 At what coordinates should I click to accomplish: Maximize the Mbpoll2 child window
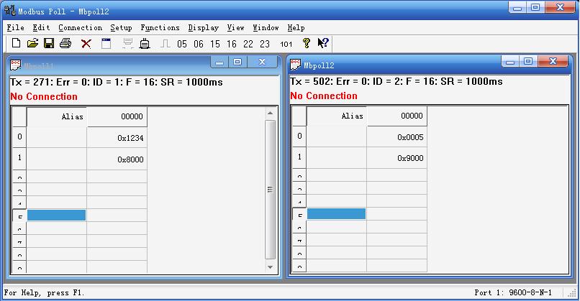528,62
